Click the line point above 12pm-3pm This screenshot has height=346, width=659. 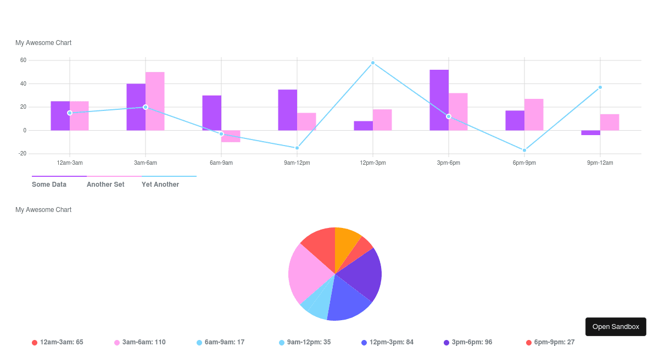tap(372, 62)
